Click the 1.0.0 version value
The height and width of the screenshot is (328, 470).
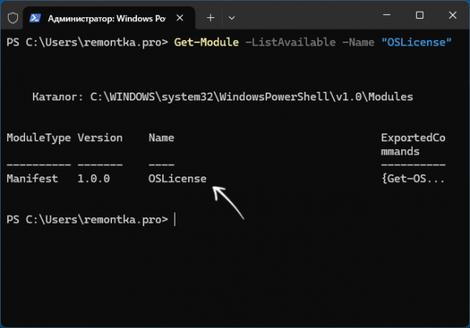[x=94, y=179]
